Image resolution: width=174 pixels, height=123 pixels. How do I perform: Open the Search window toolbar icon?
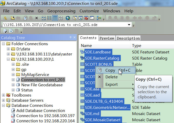click(81, 18)
